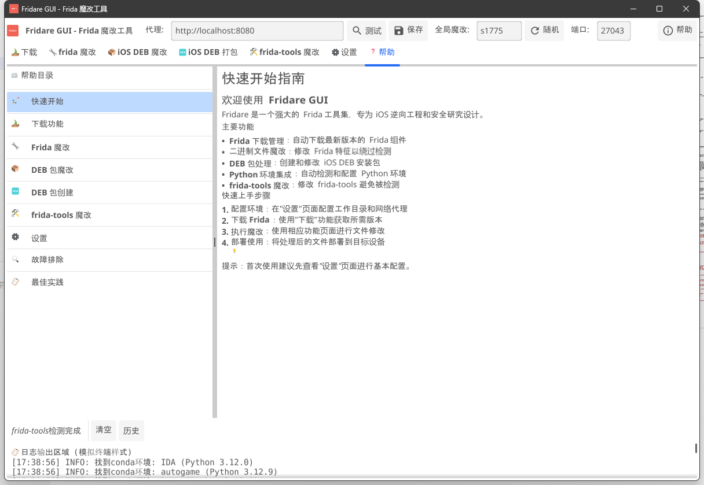Open the frida-tools 魔改 tab

285,52
